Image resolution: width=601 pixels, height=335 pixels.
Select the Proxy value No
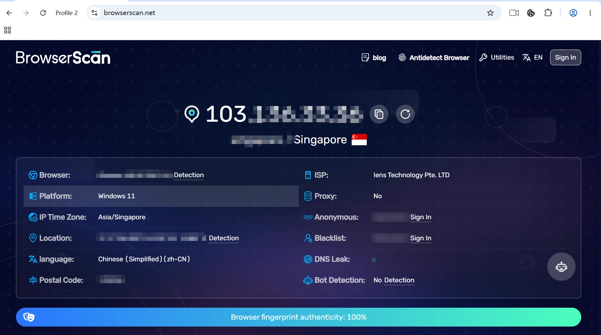click(377, 196)
